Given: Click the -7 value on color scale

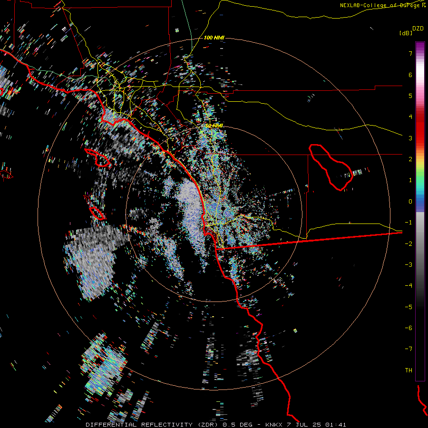Looking at the screenshot, I should [409, 349].
